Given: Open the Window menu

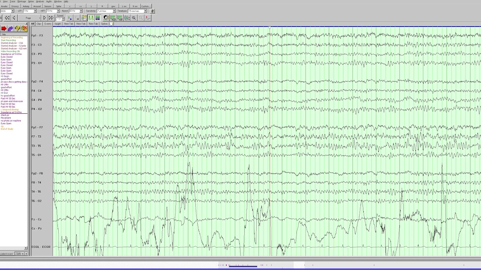Looking at the screenshot, I should click(57, 1).
